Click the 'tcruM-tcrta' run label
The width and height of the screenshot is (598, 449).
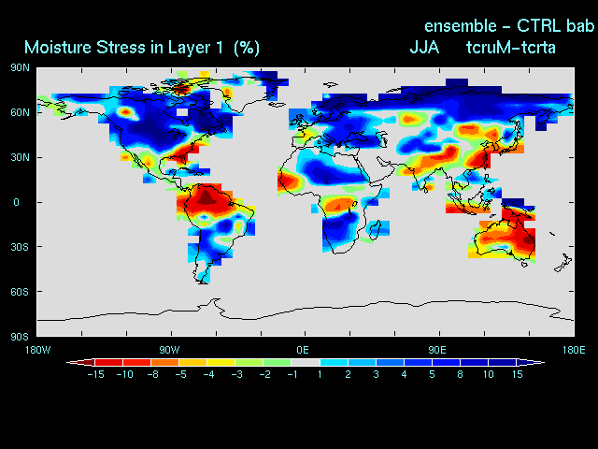[511, 48]
